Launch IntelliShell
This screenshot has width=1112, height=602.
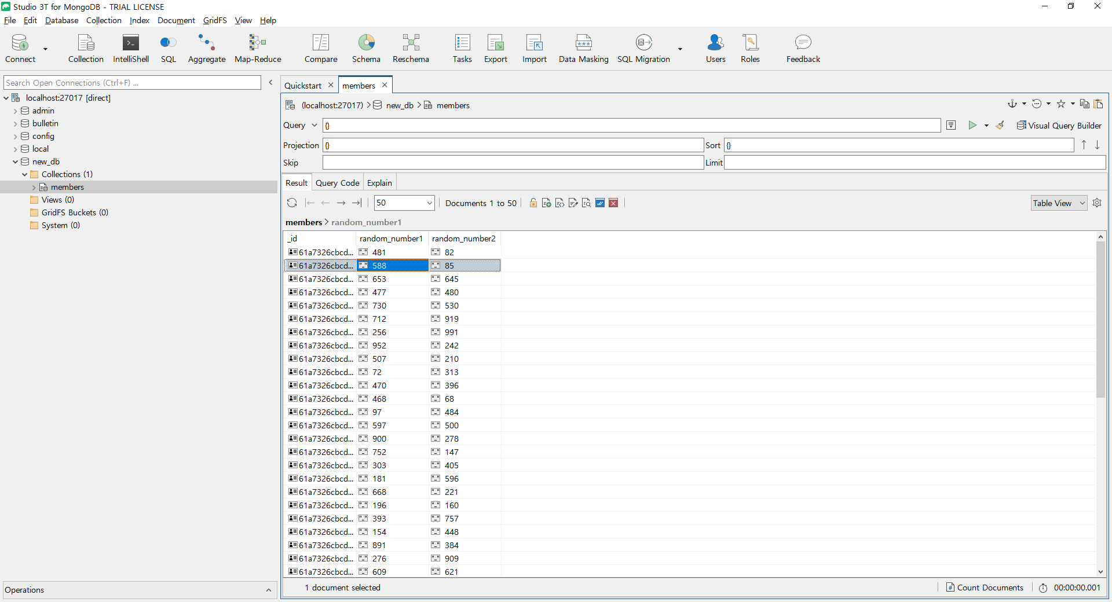click(x=131, y=49)
